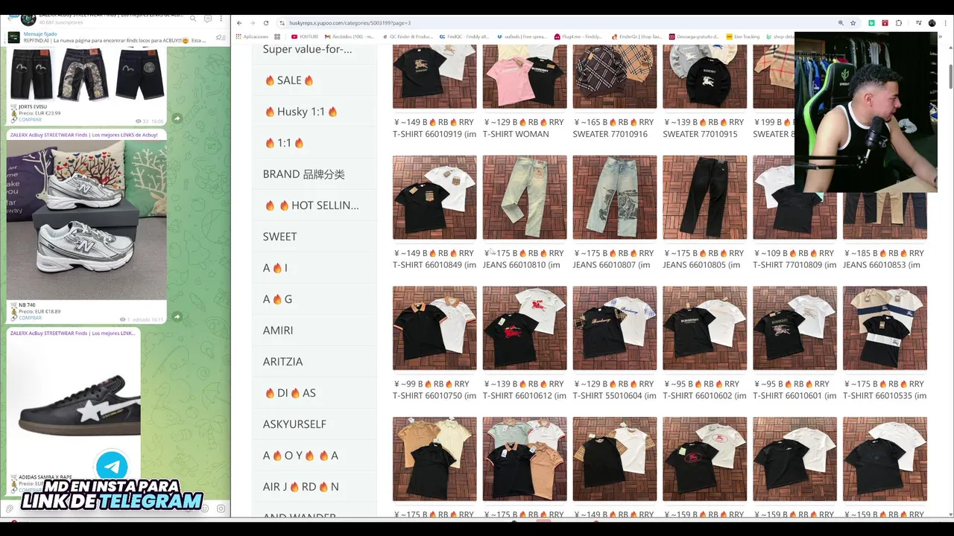Open T-SHIRT 66010612 album
The width and height of the screenshot is (954, 536).
525,328
